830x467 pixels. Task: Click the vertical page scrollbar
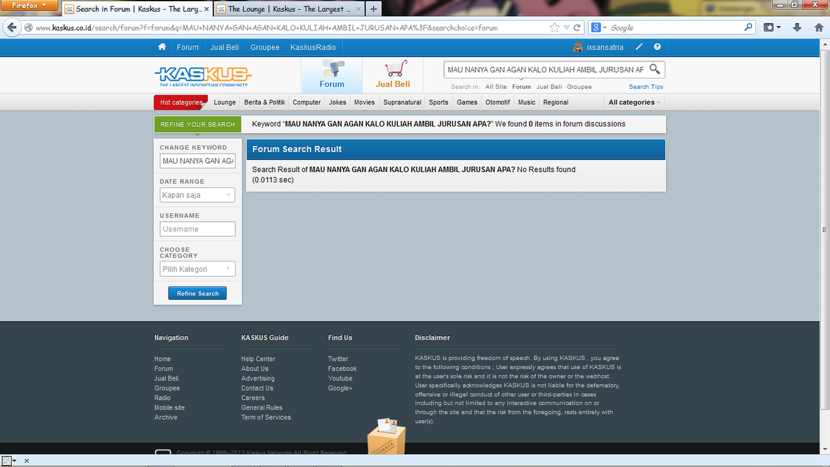click(825, 230)
